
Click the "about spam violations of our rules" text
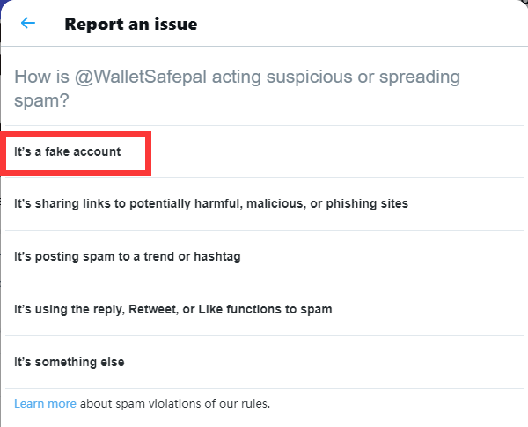174,404
